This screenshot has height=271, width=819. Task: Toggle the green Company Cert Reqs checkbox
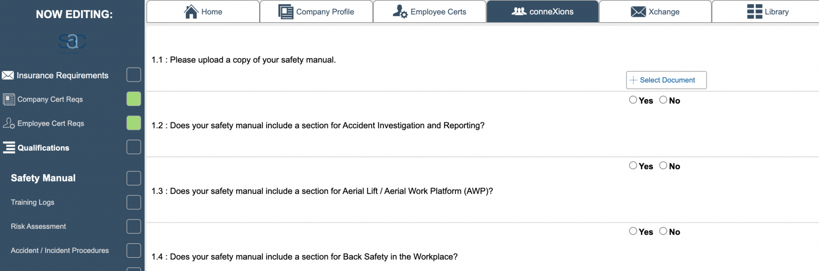[134, 99]
